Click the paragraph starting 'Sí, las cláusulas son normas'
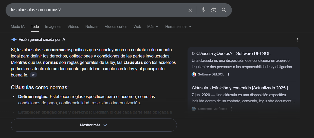This screenshot has height=138, width=314. 93,62
